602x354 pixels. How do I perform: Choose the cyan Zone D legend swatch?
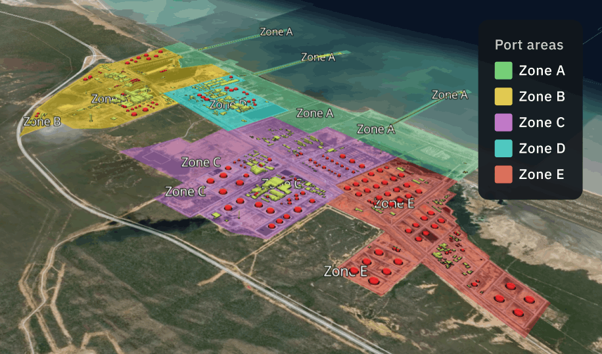coord(503,148)
